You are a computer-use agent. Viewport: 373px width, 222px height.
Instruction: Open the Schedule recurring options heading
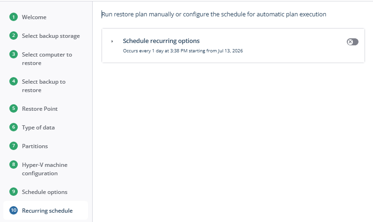coord(161,41)
